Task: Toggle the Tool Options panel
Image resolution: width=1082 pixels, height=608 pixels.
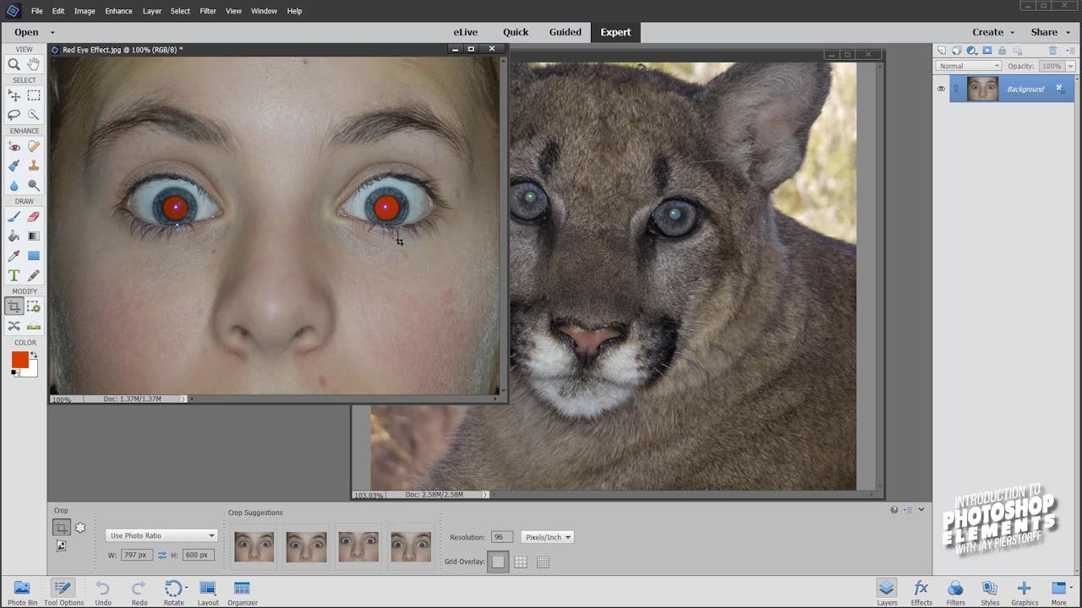Action: (63, 589)
